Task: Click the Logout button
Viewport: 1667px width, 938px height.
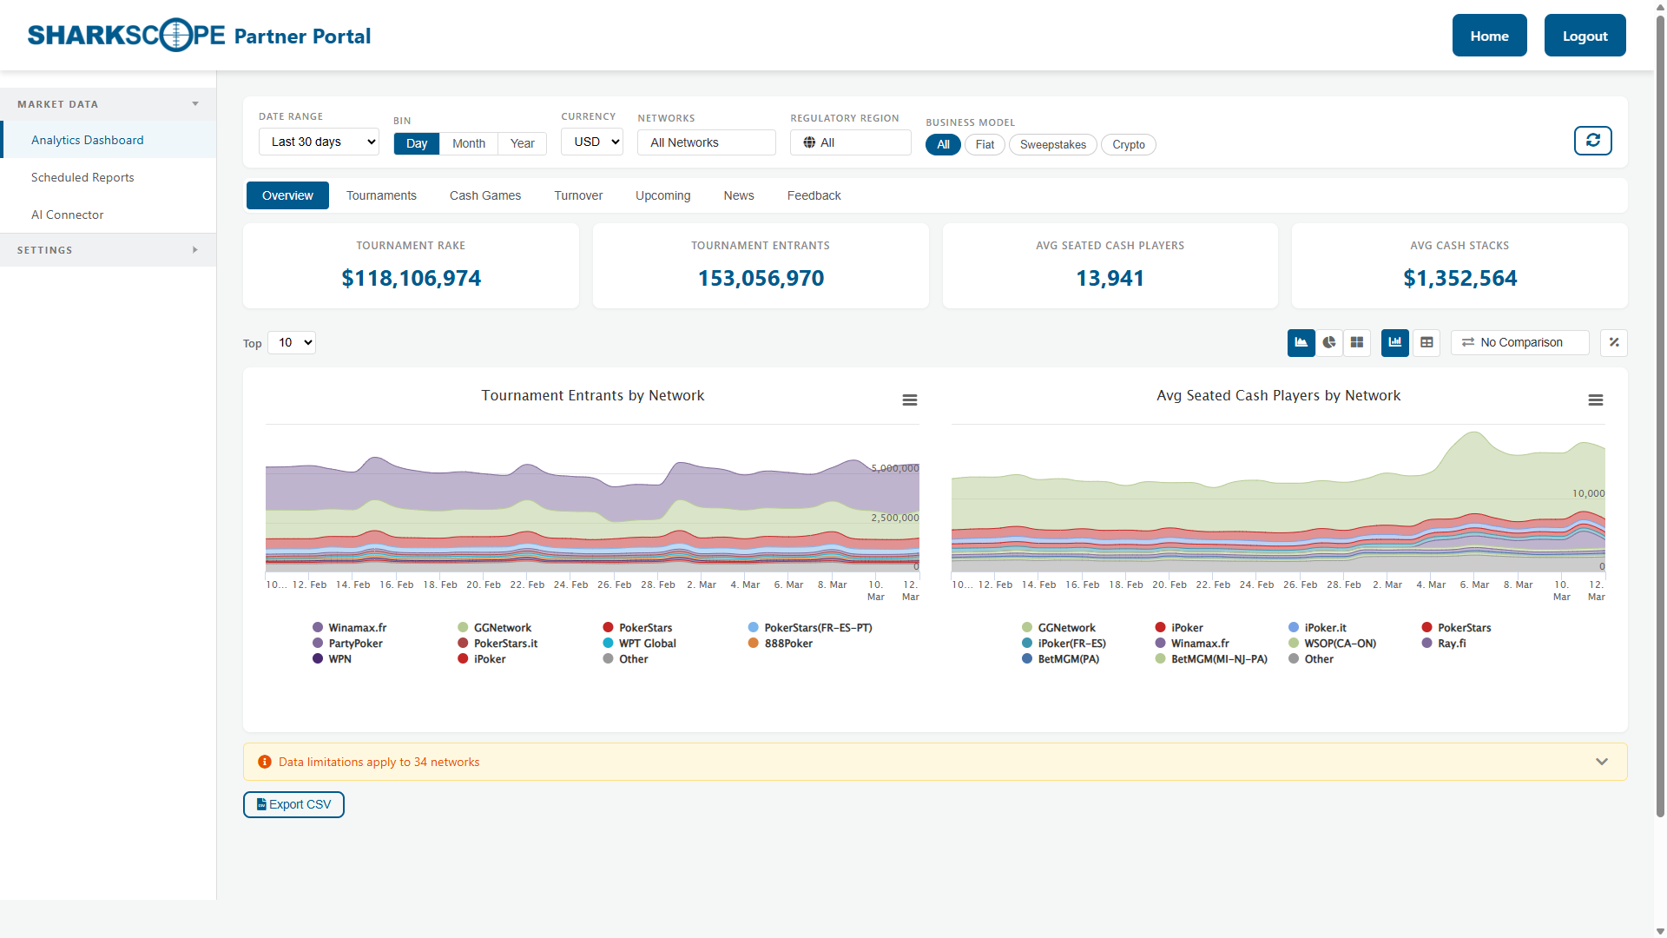Action: 1585,36
